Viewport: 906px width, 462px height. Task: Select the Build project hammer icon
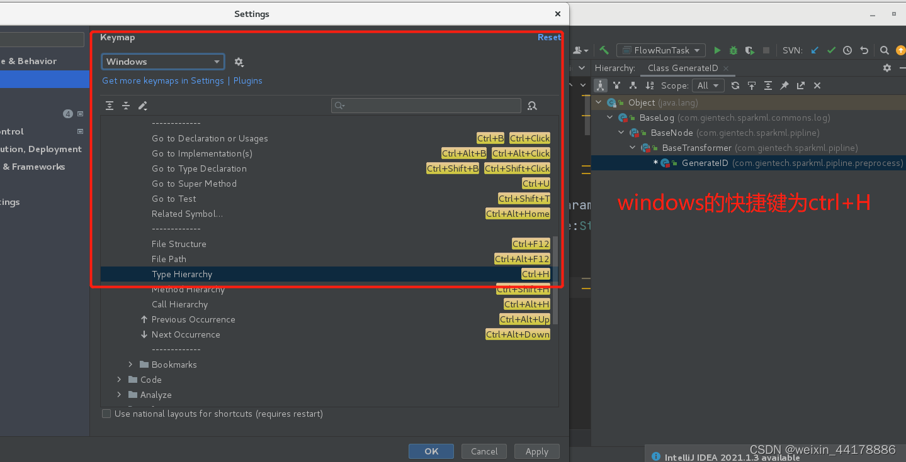click(x=603, y=50)
